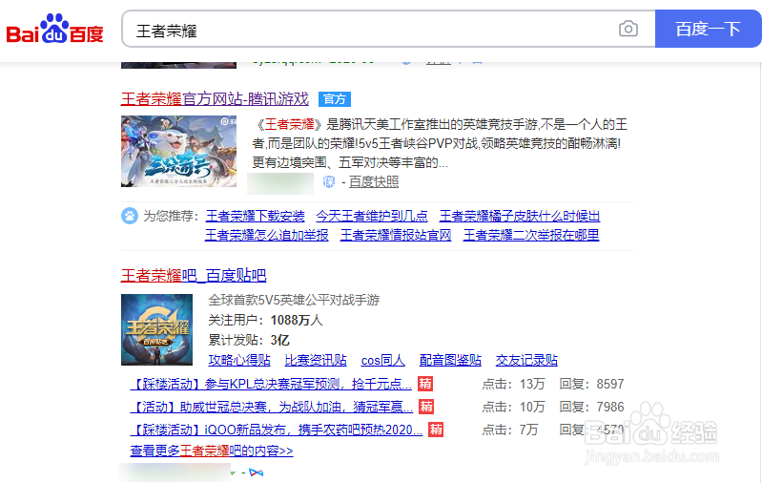Screen dimensions: 762x483
Task: Click the 百度一下 search button
Action: pos(708,30)
